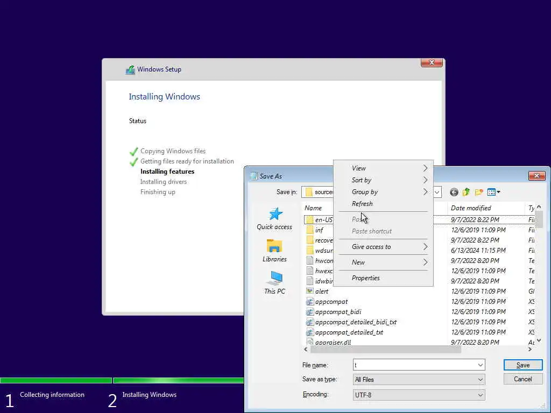Screen dimensions: 551x413
Task: Select appcompat_detailed_txt file
Action: pos(344,332)
